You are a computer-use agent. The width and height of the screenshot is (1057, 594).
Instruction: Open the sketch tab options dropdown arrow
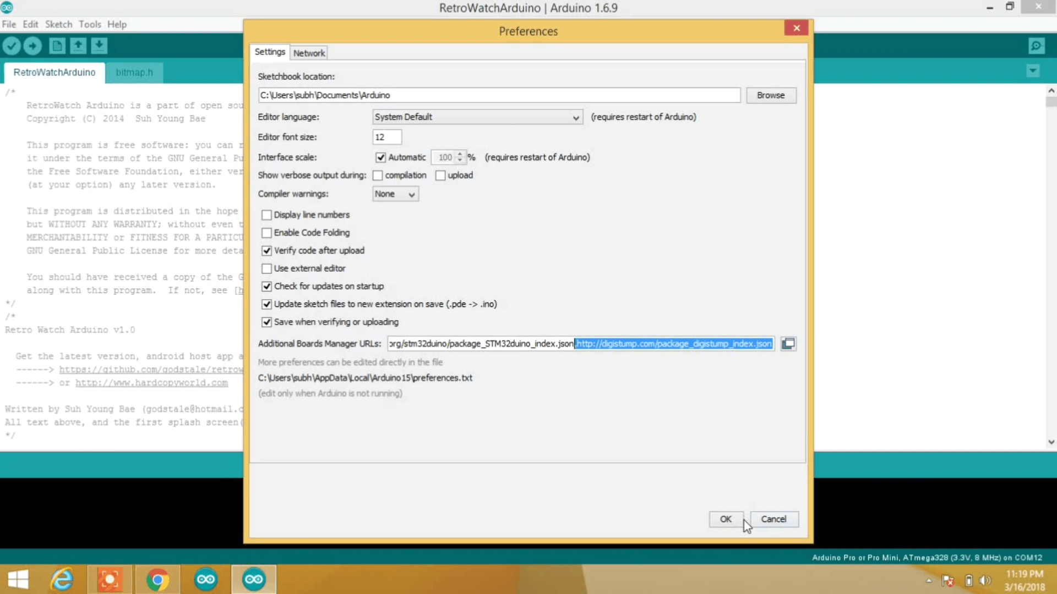click(1033, 71)
